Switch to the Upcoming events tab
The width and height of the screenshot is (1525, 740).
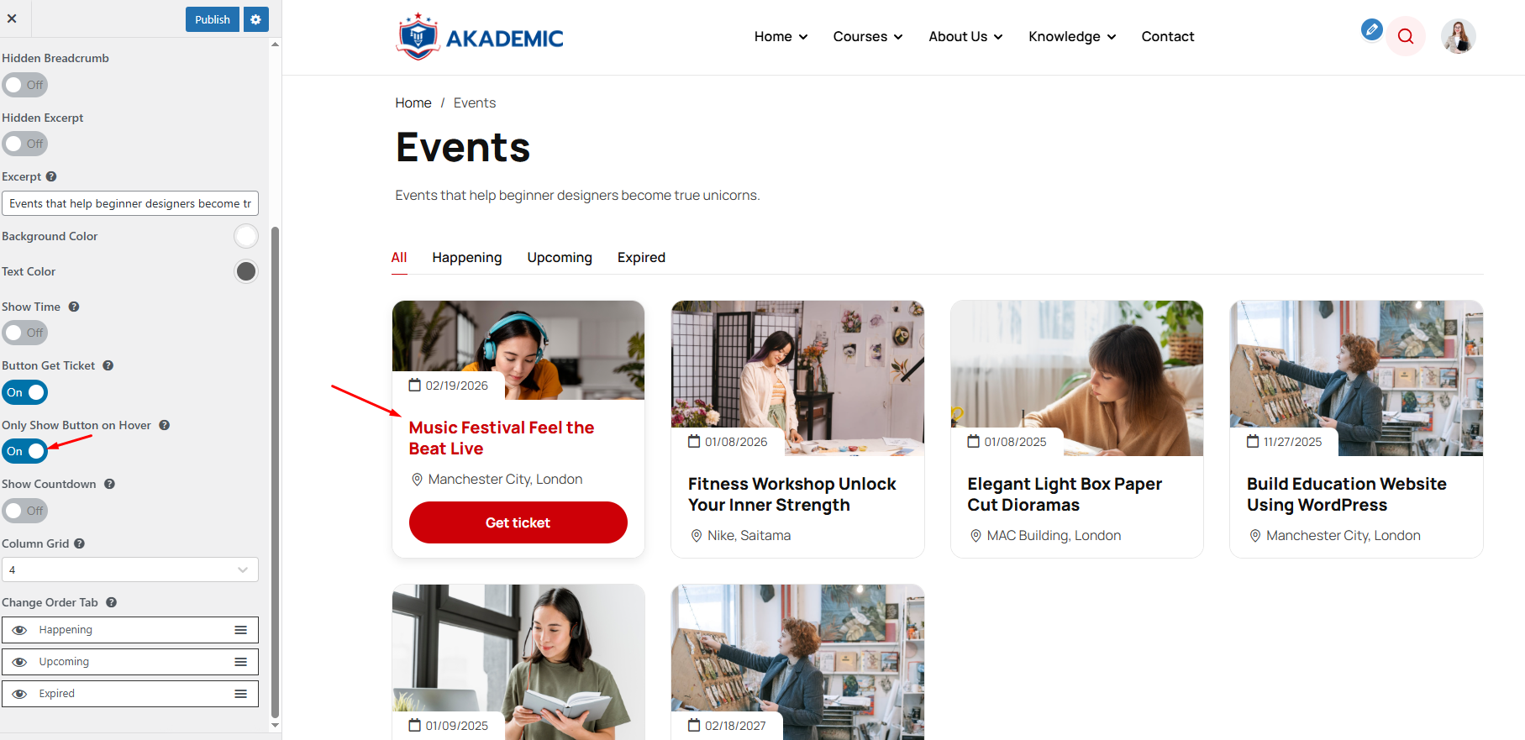560,257
